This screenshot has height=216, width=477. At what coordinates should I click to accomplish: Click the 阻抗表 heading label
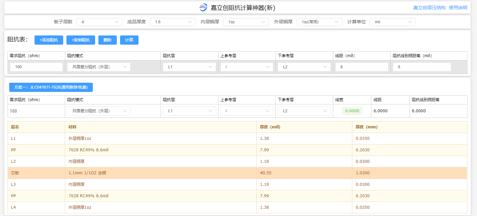(17, 40)
